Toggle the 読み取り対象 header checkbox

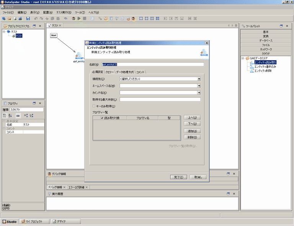click(x=102, y=118)
